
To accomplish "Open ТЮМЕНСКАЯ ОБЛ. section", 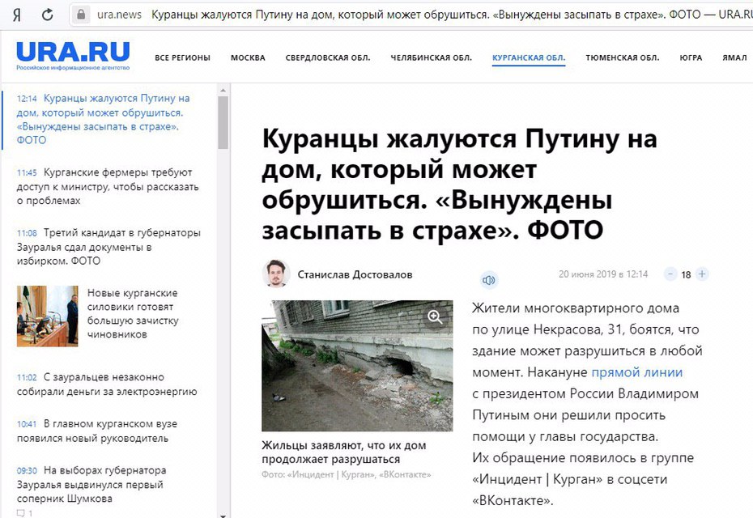I will 623,57.
